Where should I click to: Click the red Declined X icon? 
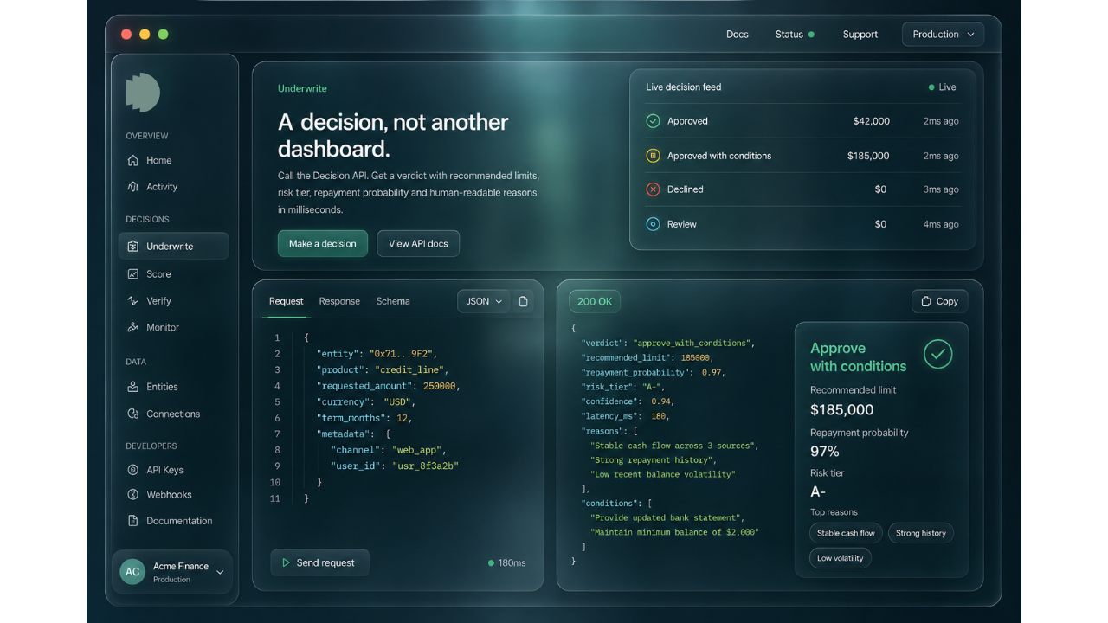[x=653, y=189]
